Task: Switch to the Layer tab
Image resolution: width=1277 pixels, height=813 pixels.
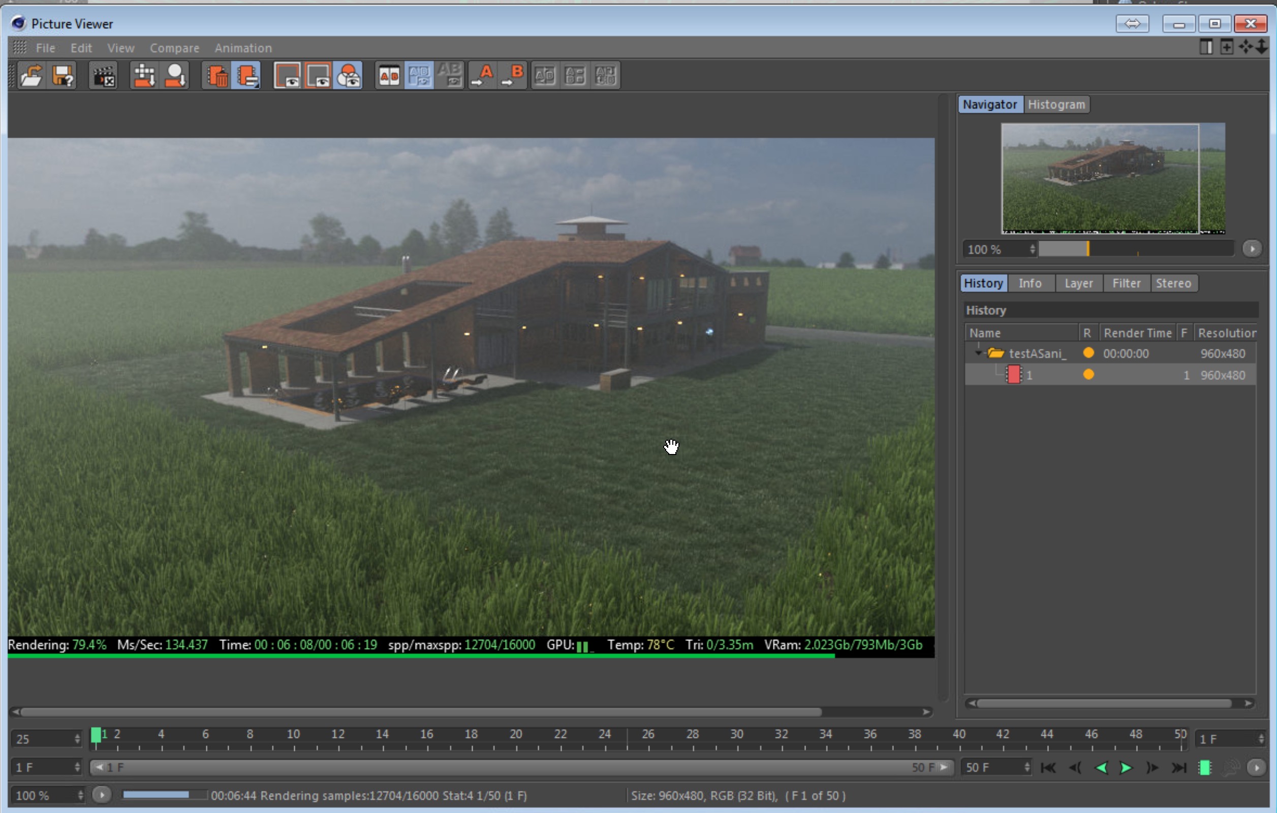Action: [x=1078, y=283]
